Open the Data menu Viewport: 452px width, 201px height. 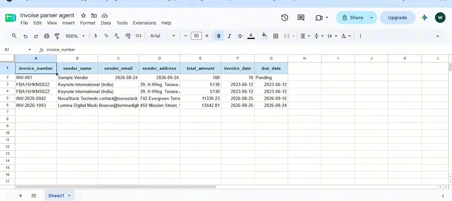point(106,23)
